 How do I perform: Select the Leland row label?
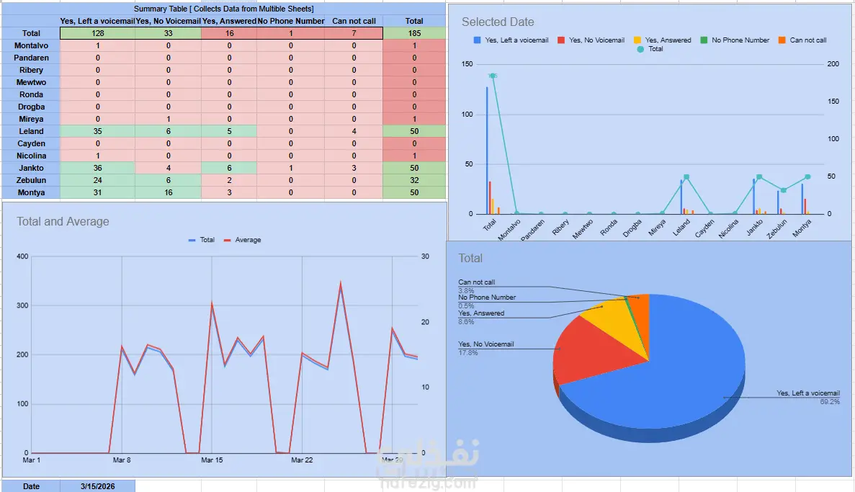pyautogui.click(x=31, y=131)
